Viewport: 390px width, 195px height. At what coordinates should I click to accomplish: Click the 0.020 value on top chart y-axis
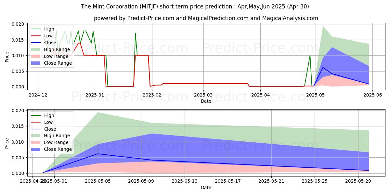click(x=18, y=24)
